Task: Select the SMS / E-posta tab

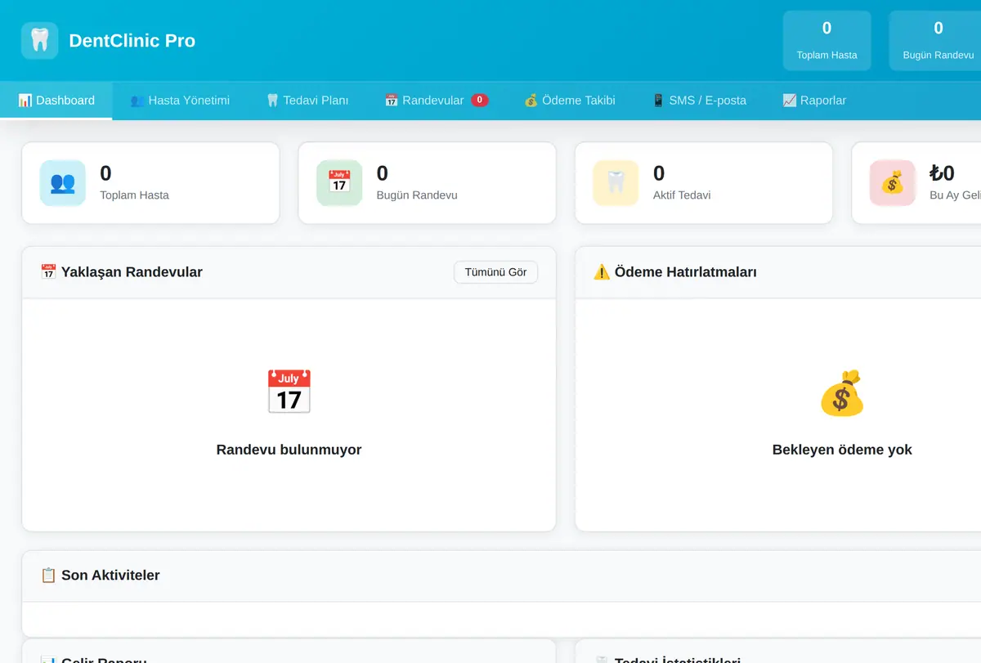Action: coord(699,101)
